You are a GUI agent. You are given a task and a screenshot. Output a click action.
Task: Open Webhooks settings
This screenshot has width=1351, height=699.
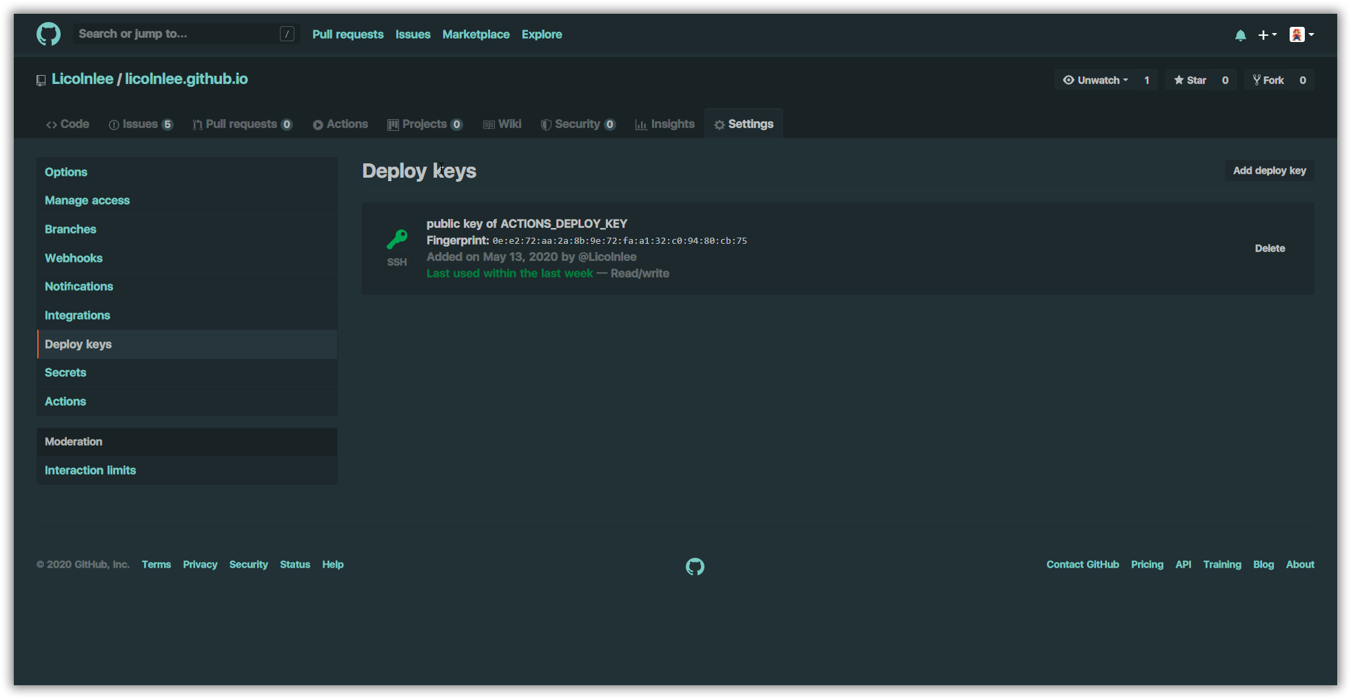[187, 258]
